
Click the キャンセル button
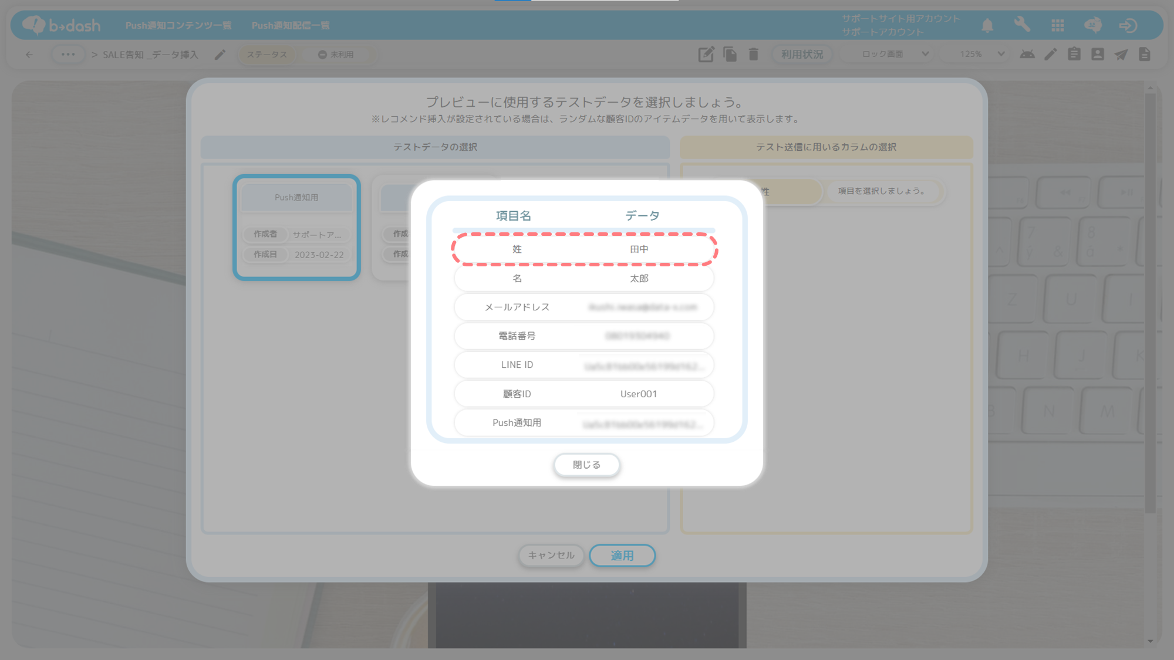point(551,555)
